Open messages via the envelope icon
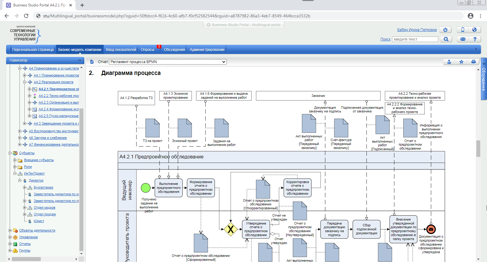 click(x=463, y=39)
